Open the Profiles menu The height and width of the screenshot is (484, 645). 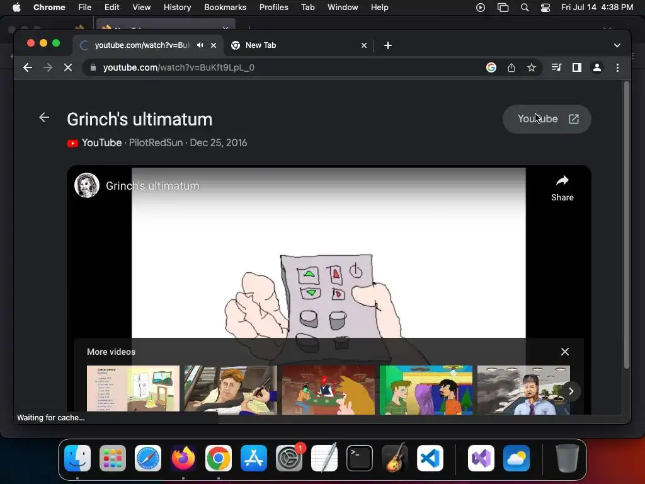(273, 8)
